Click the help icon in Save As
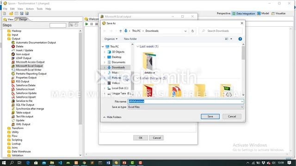 [240, 39]
